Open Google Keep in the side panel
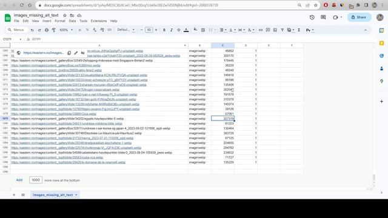 click(x=381, y=43)
